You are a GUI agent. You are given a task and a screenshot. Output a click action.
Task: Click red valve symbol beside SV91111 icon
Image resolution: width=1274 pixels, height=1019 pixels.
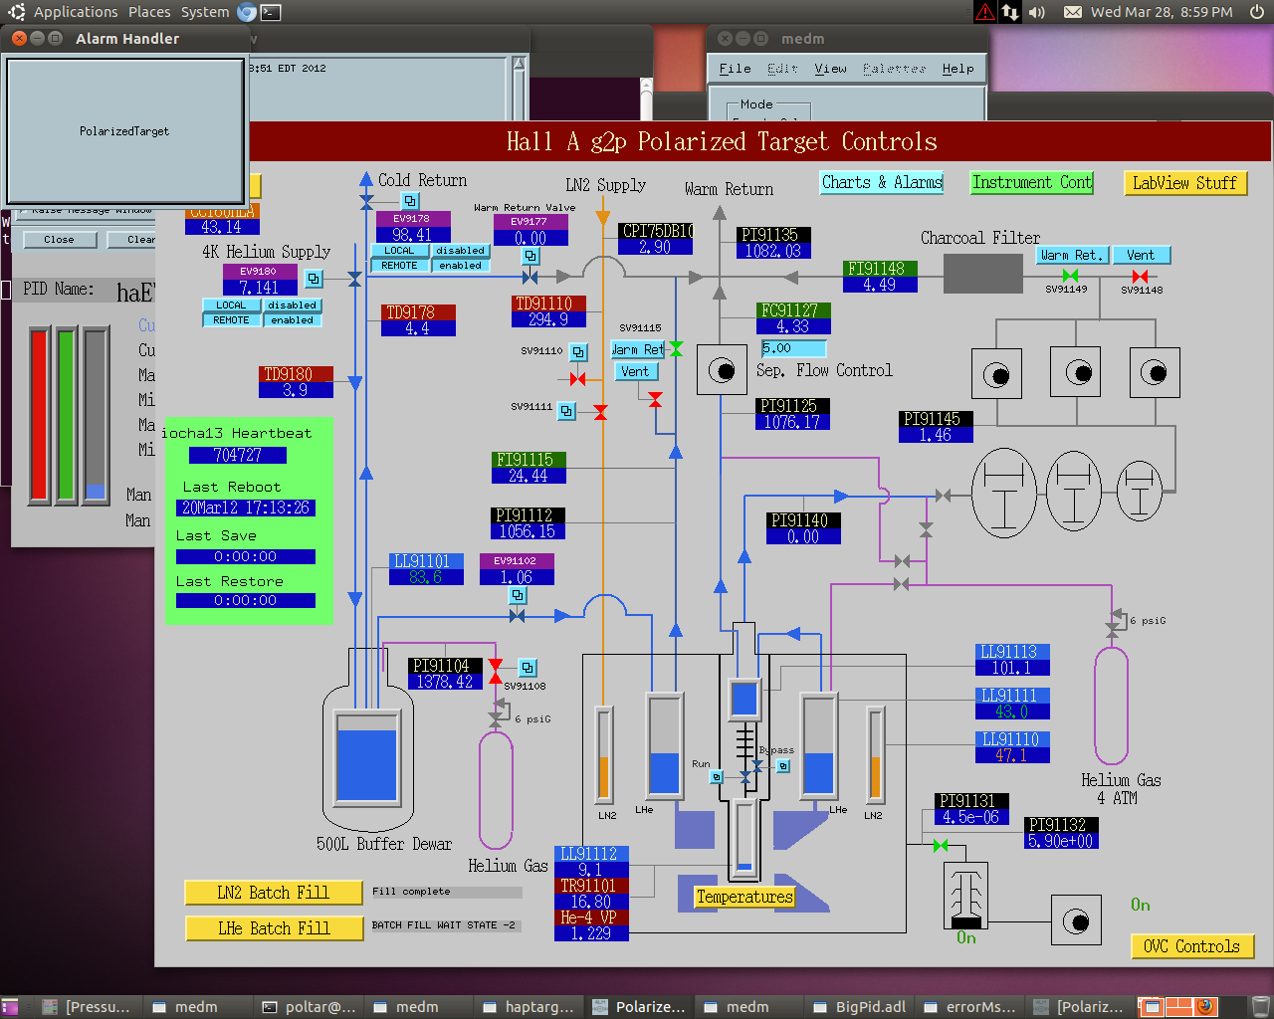click(600, 412)
